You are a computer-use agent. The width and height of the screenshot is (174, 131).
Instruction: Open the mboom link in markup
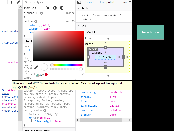point(5,93)
